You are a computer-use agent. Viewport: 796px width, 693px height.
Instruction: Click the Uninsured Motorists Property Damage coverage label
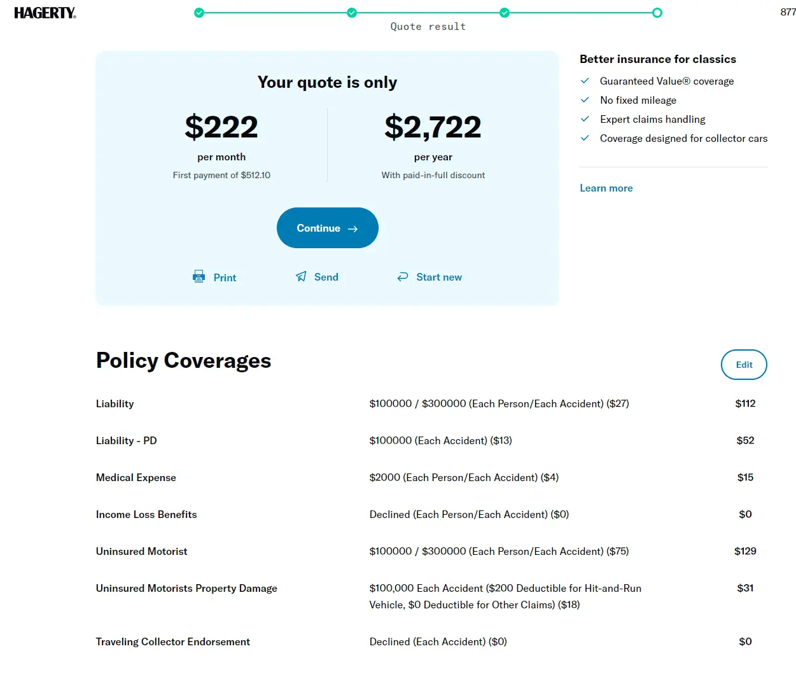(x=186, y=589)
